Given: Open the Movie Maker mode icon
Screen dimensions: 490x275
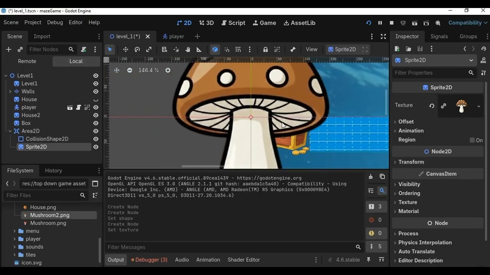Looking at the screenshot, I should click(x=438, y=23).
